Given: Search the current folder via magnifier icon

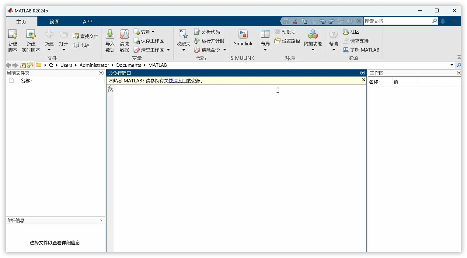Looking at the screenshot, I should pyautogui.click(x=459, y=65).
